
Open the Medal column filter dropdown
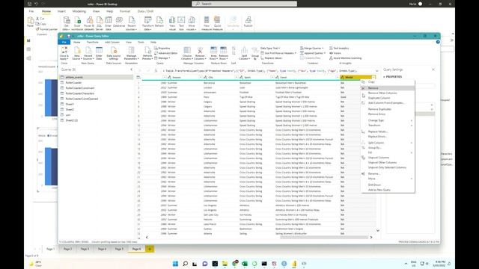(x=373, y=78)
